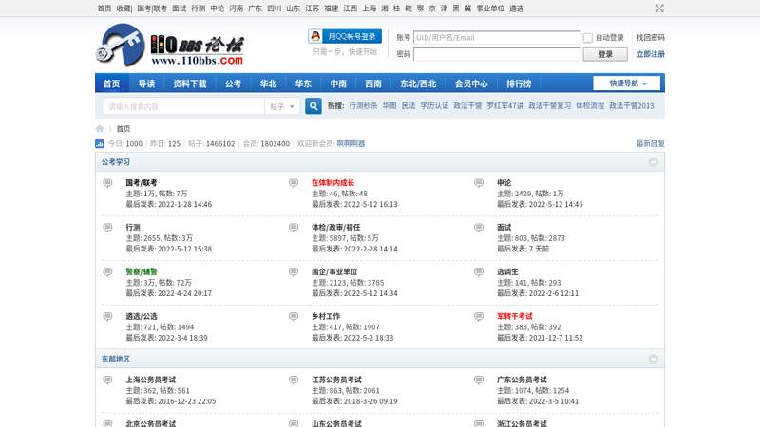Click the 登录 button
This screenshot has height=427, width=760.
pos(605,54)
